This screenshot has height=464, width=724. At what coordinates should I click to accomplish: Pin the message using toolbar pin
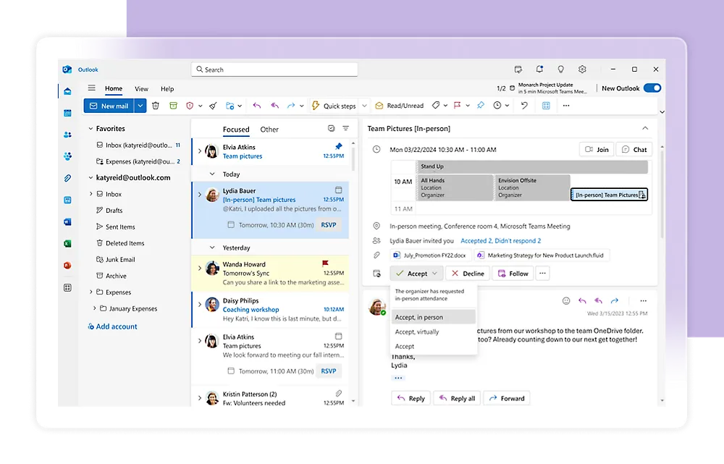[481, 105]
